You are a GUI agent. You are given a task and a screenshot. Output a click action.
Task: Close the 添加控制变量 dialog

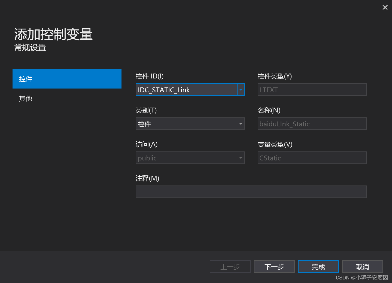pyautogui.click(x=385, y=7)
